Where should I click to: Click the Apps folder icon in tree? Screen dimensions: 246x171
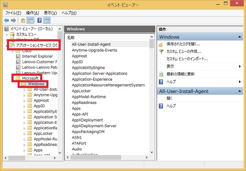pos(30,150)
